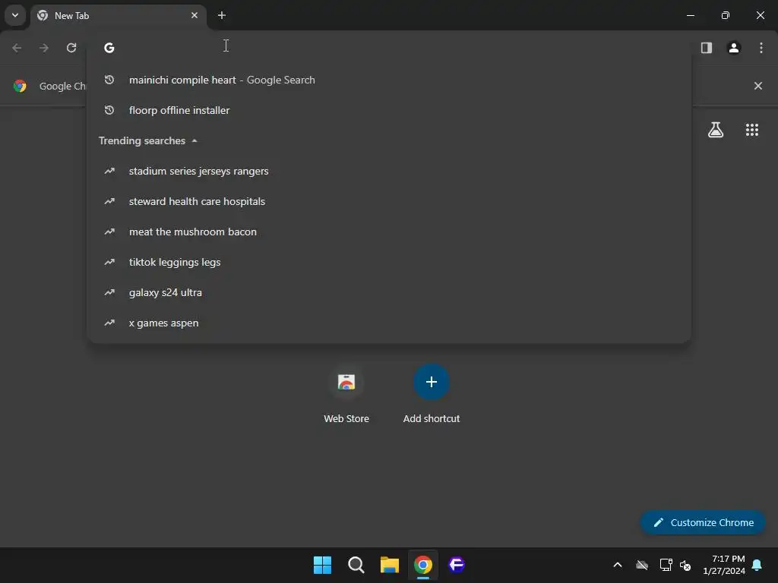Open the network status tray icon
778x583 pixels.
666,565
